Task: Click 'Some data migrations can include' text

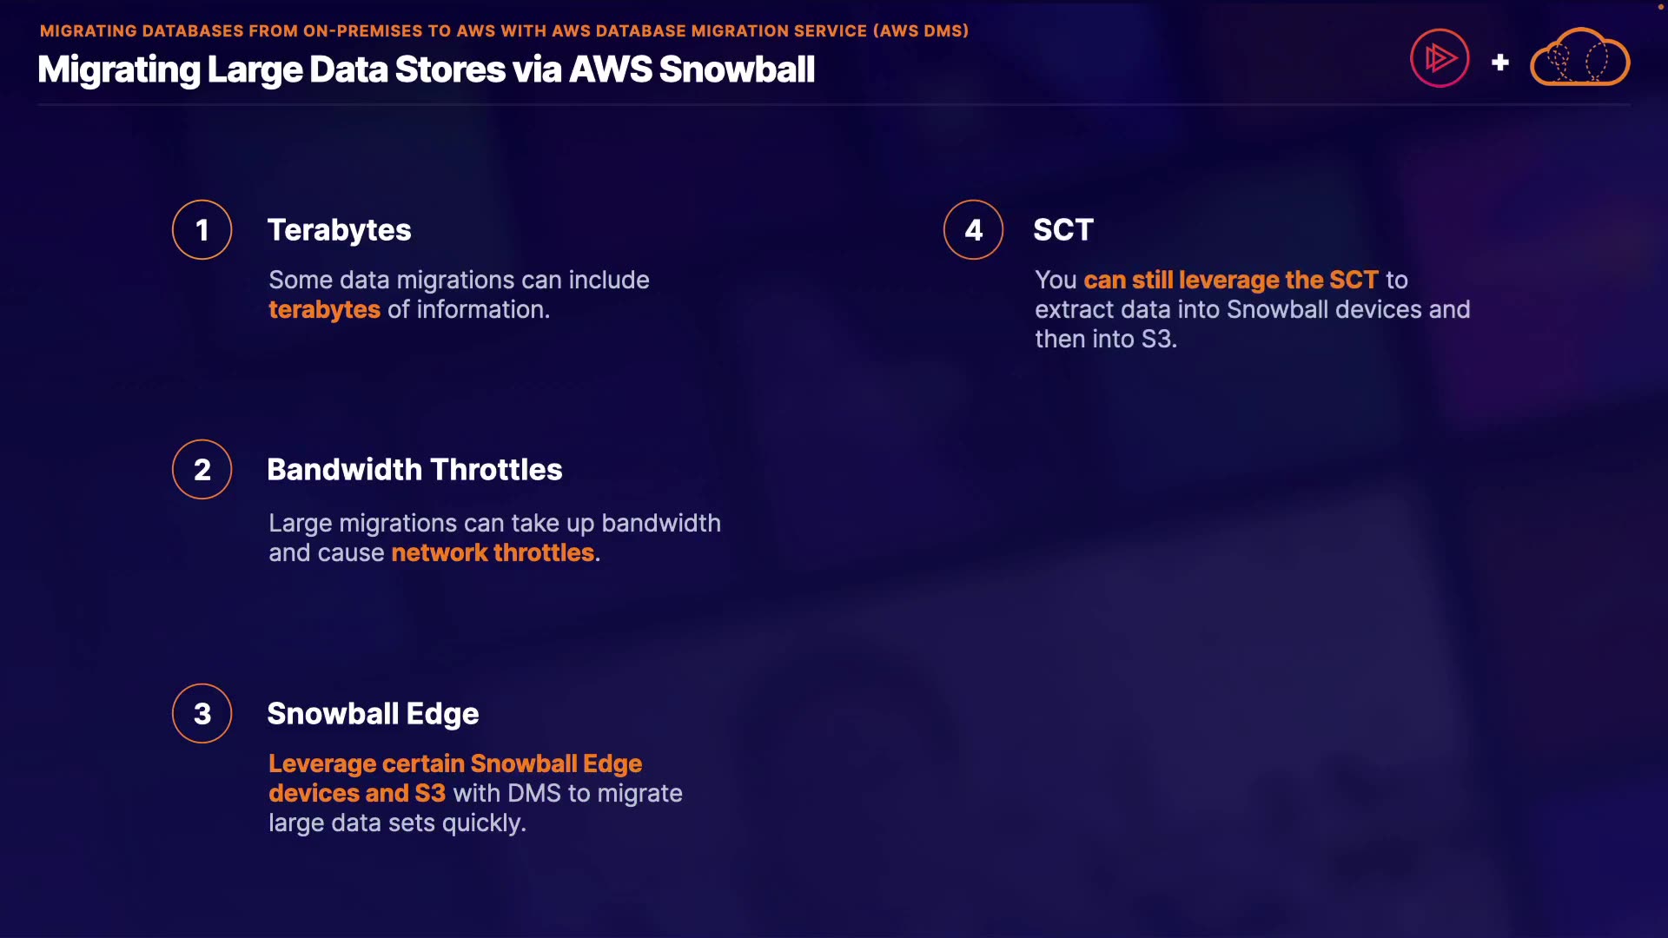Action: coord(459,281)
